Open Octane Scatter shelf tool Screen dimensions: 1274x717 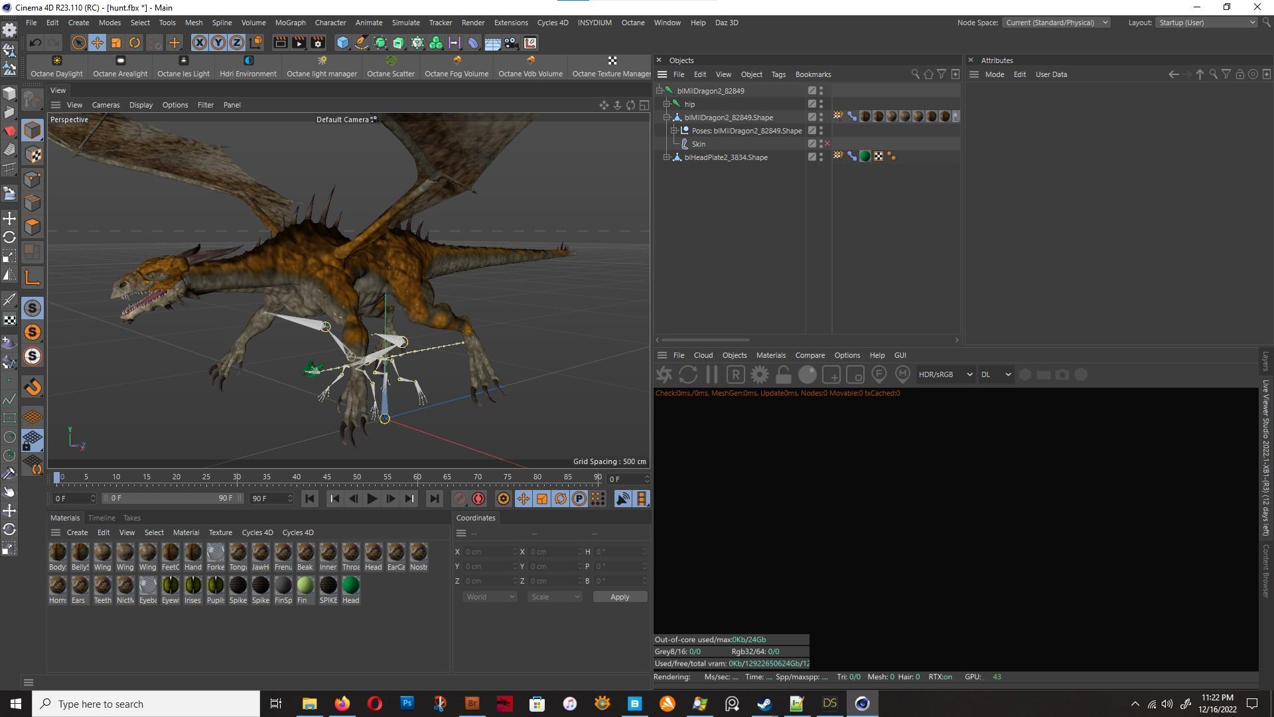coord(391,66)
